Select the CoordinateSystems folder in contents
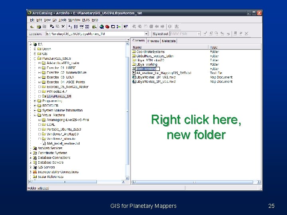The width and height of the screenshot is (287, 215). (150, 52)
